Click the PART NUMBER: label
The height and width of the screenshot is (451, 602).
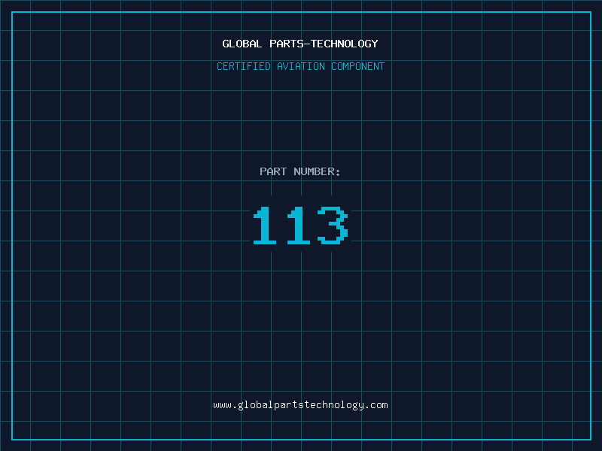click(x=300, y=171)
